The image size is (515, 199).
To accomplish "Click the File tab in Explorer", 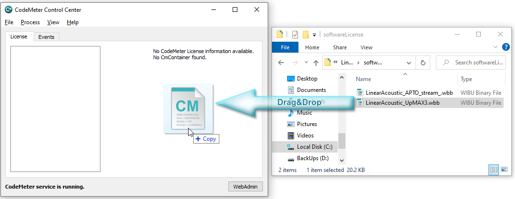I will [285, 47].
